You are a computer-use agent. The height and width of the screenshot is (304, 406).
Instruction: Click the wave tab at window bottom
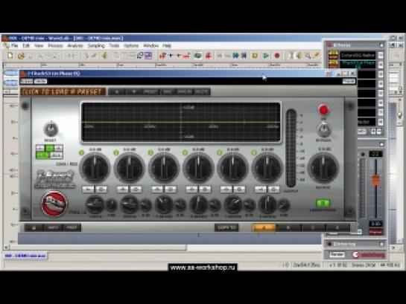[x=25, y=256]
